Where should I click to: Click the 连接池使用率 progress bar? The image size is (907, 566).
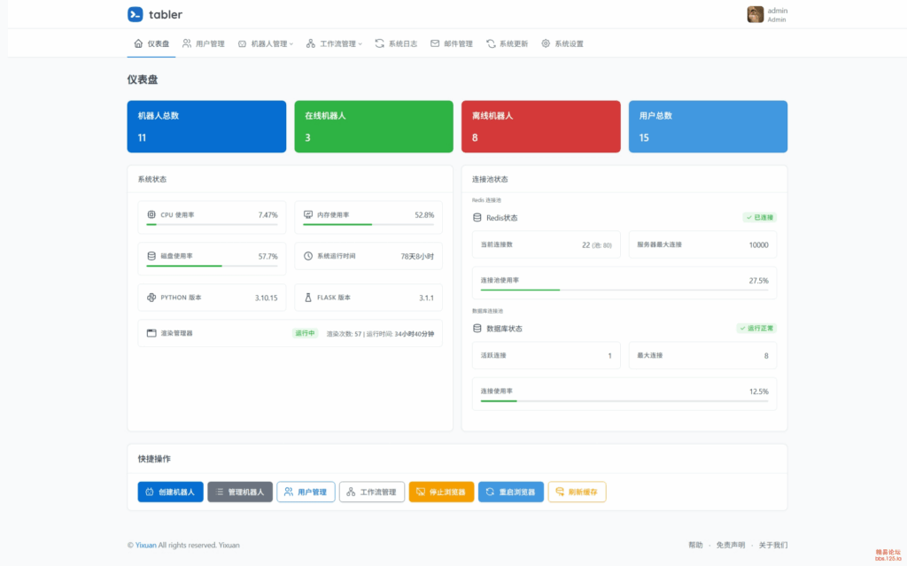624,290
